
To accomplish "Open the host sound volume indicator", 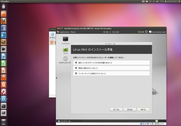I will pos(157,1).
